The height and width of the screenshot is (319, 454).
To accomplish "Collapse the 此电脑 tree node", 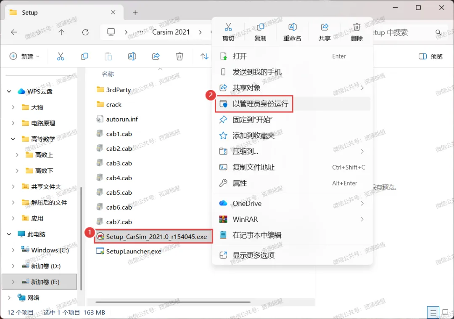I will [x=9, y=234].
